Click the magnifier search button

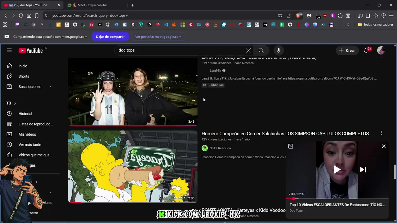pos(261,50)
